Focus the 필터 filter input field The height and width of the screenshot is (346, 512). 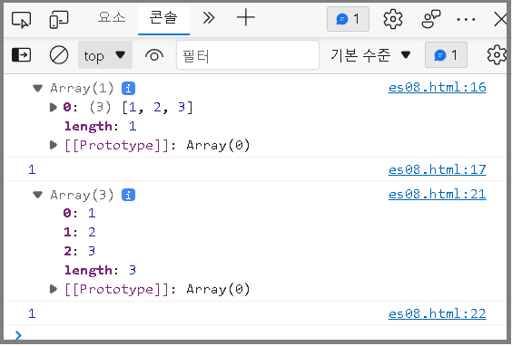[x=248, y=55]
